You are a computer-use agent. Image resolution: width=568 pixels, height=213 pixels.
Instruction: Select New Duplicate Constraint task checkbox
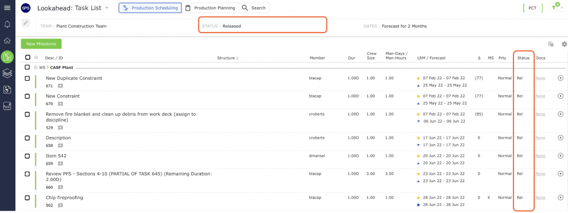[x=28, y=78]
